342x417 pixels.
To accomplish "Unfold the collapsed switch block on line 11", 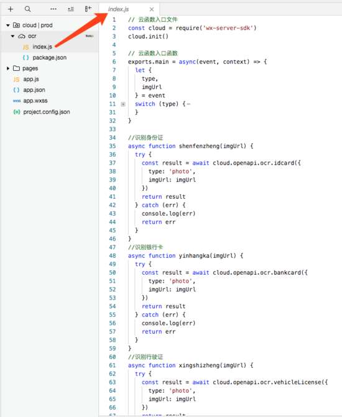I will [x=123, y=104].
